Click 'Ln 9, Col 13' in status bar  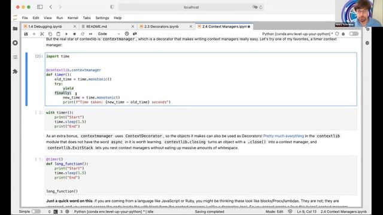coord(306,211)
